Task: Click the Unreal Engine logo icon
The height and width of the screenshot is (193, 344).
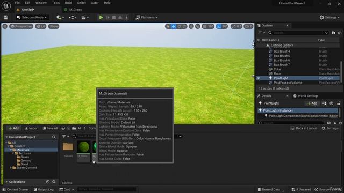Action: click(x=6, y=6)
